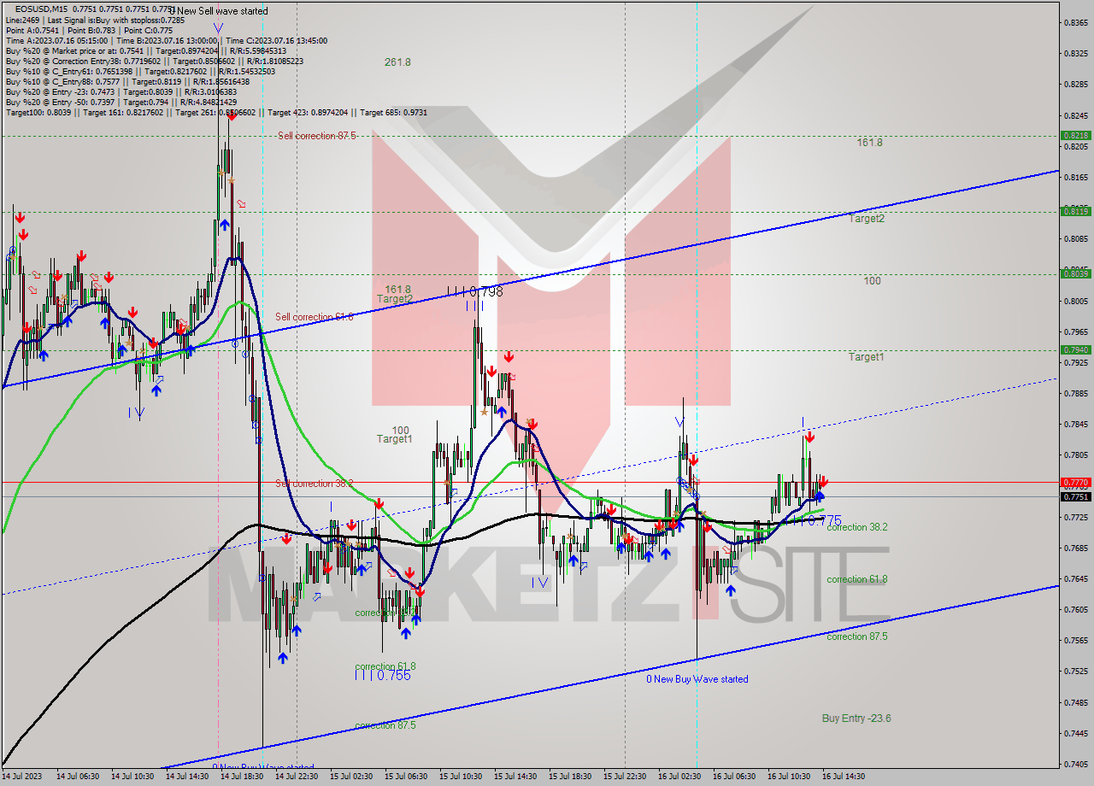1094x786 pixels.
Task: Click the 'Target100: 0.8039' targets summary line
Action: coord(216,112)
